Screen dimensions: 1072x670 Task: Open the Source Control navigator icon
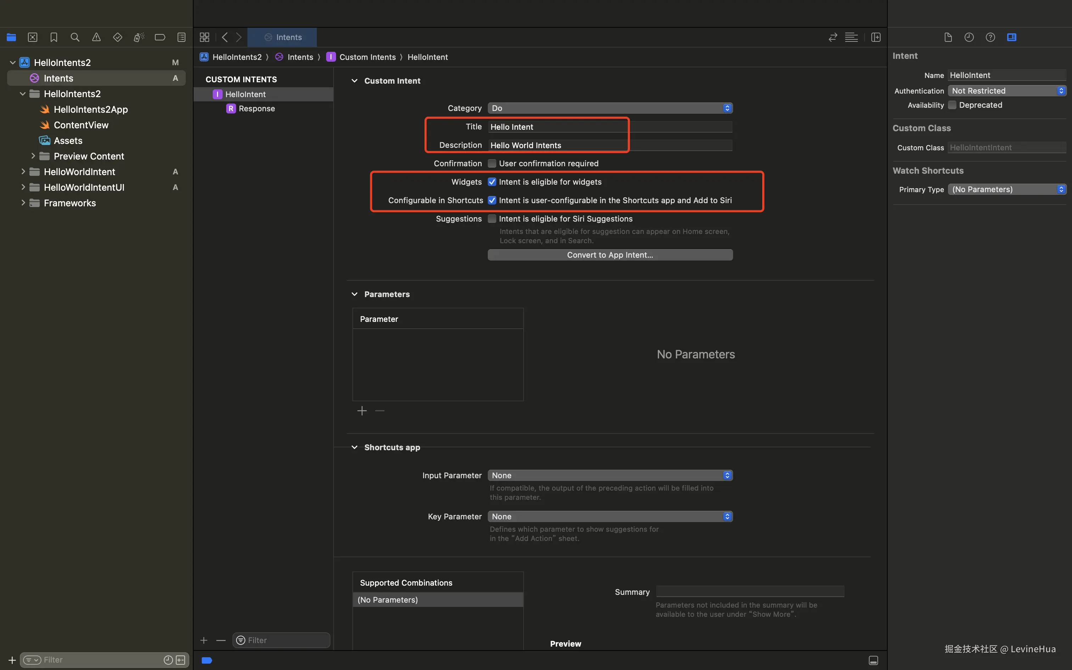(32, 37)
